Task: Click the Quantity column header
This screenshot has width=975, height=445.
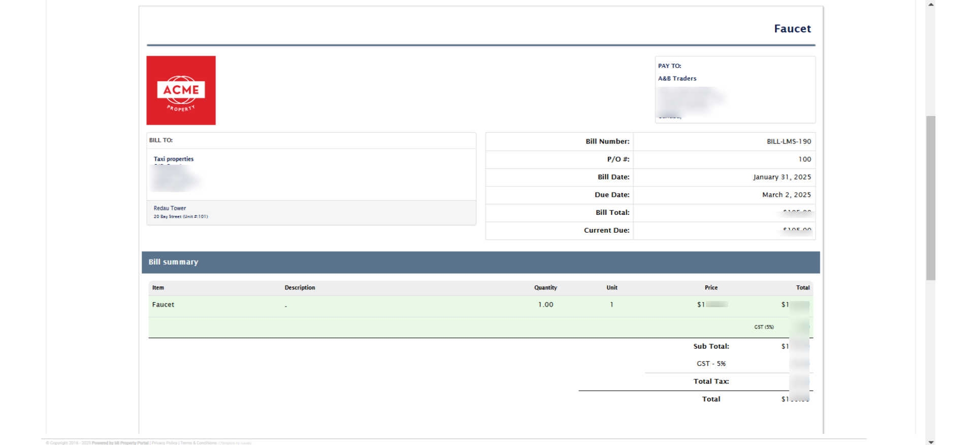Action: [545, 288]
